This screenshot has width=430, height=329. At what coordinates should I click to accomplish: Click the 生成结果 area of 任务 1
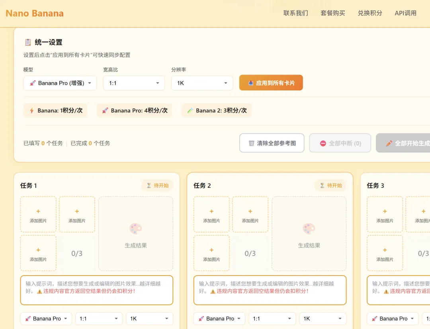click(x=136, y=234)
